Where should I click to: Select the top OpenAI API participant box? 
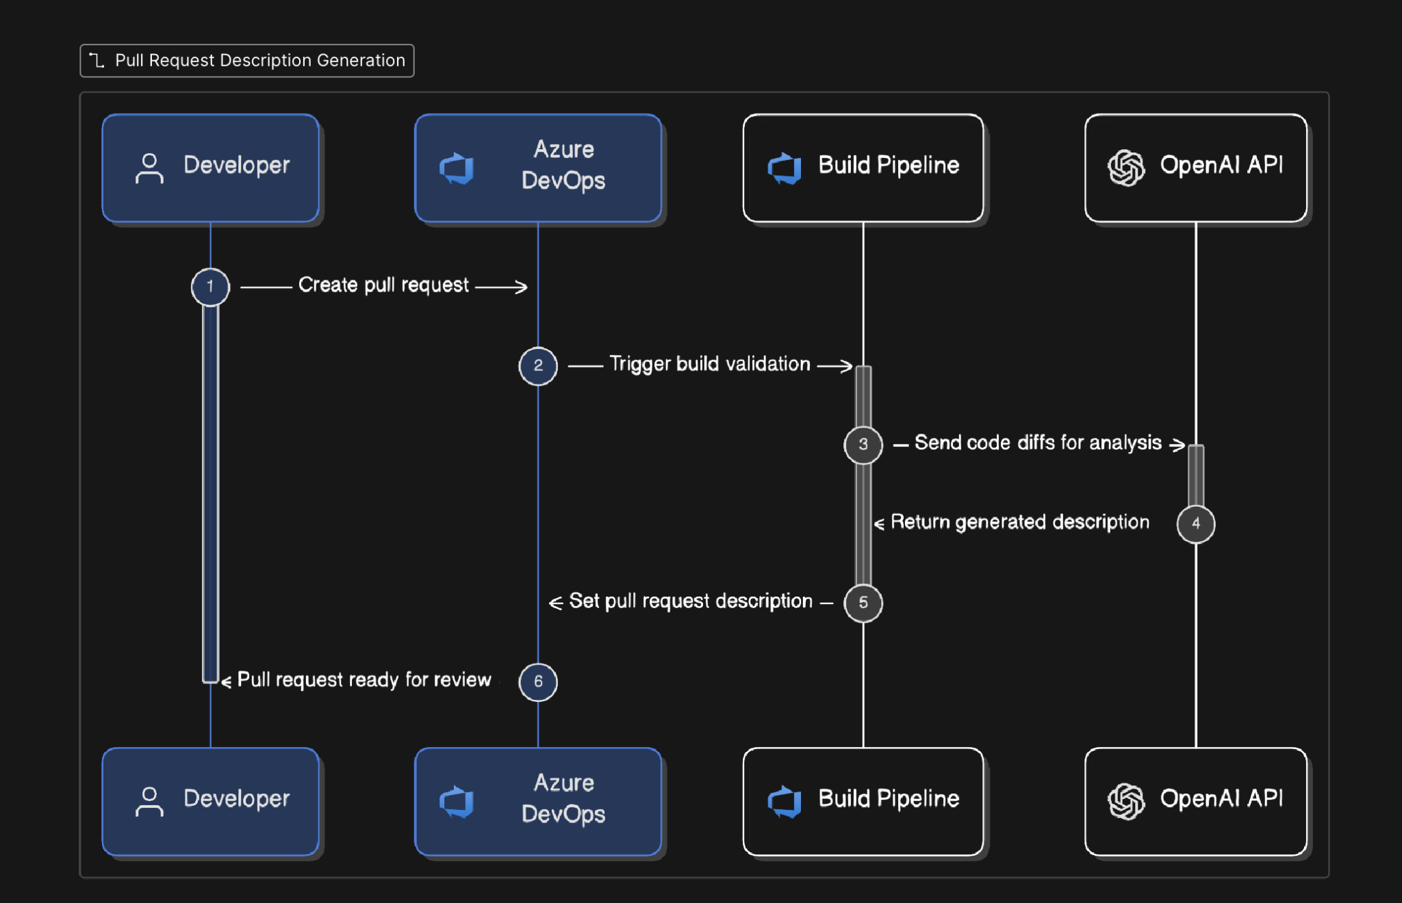(1196, 168)
